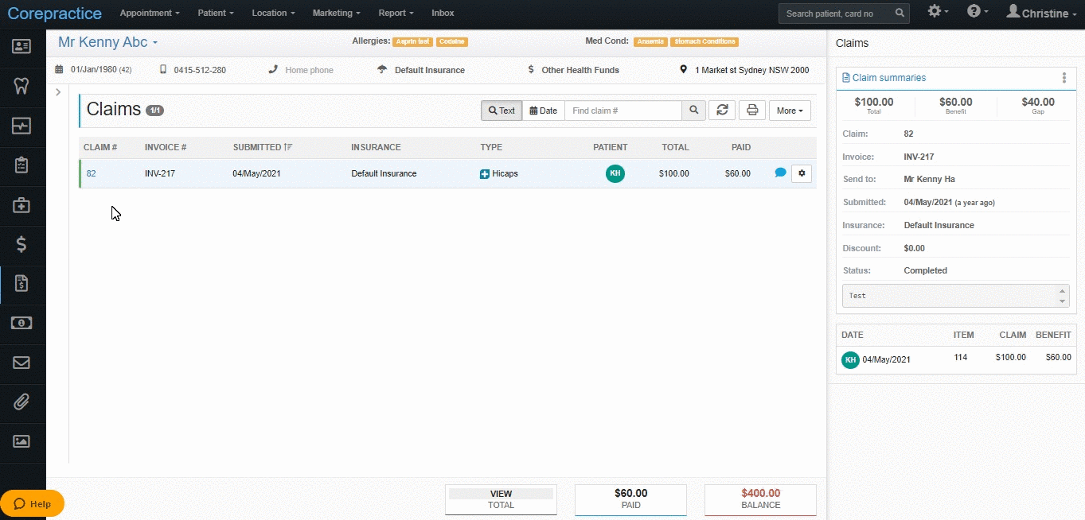Image resolution: width=1085 pixels, height=520 pixels.
Task: Print the claims list
Action: (x=752, y=111)
